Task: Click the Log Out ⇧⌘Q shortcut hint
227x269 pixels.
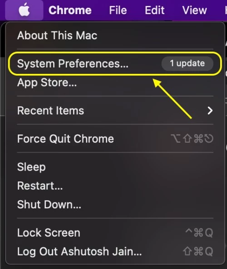Action: 198,251
